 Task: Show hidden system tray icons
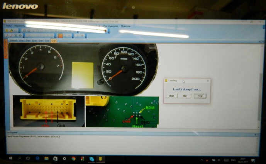click(x=202, y=160)
